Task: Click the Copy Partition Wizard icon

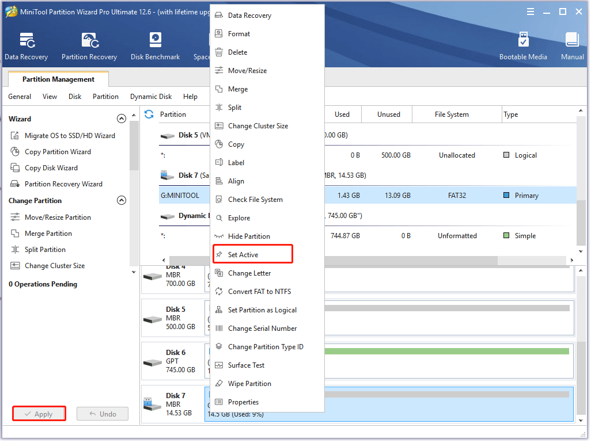Action: [15, 152]
